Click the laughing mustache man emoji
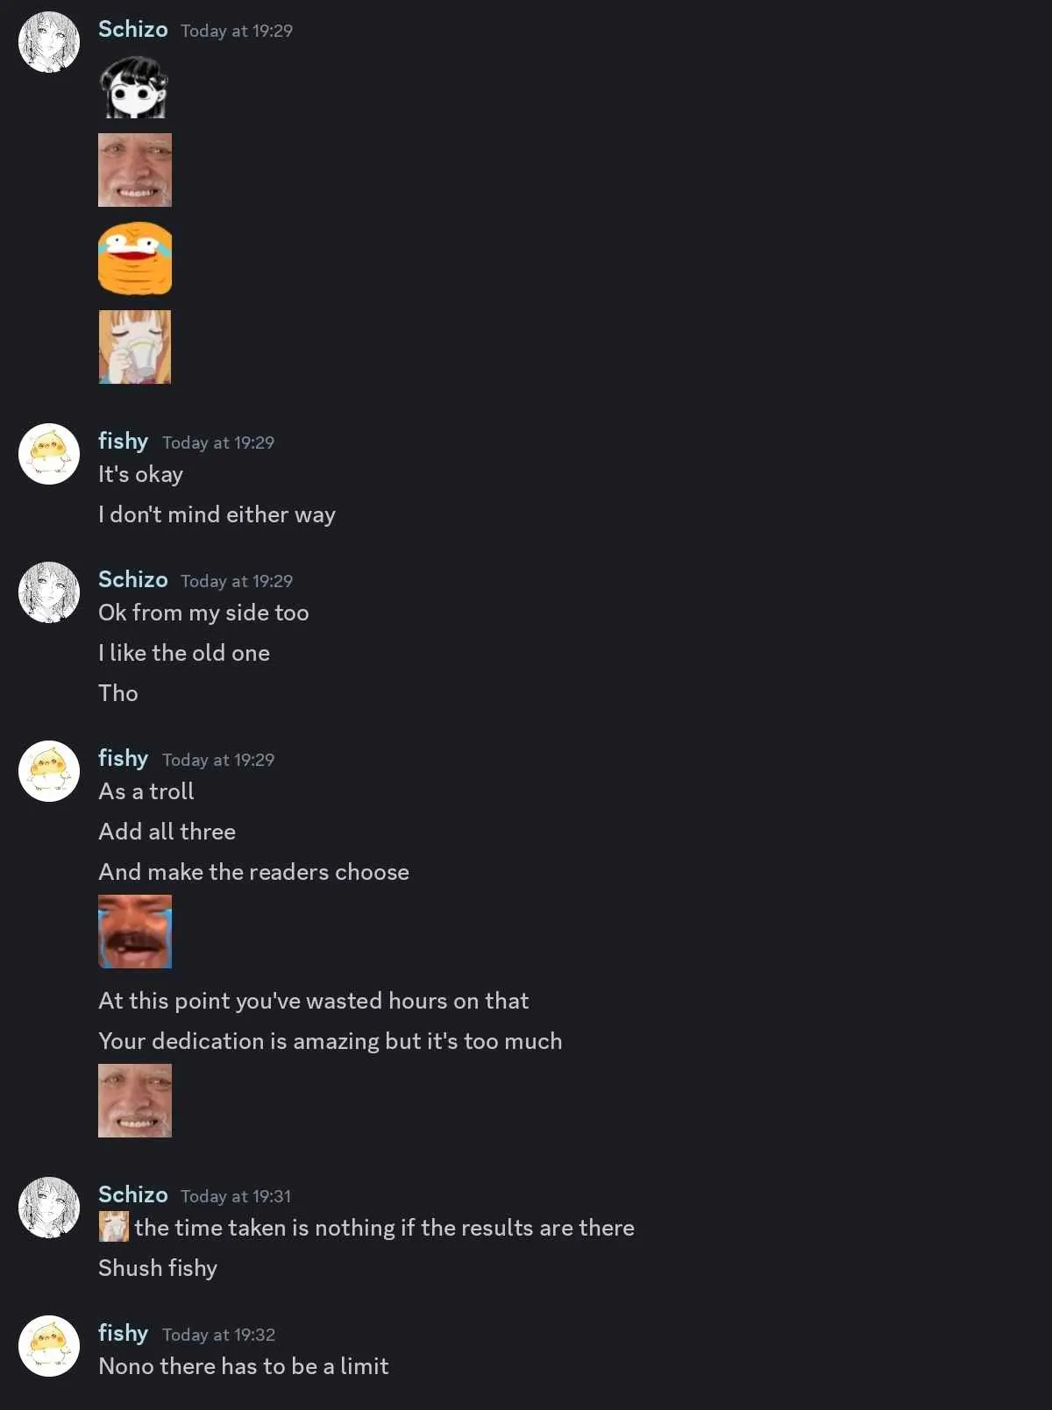Screen dimensions: 1052x1410 click(135, 932)
